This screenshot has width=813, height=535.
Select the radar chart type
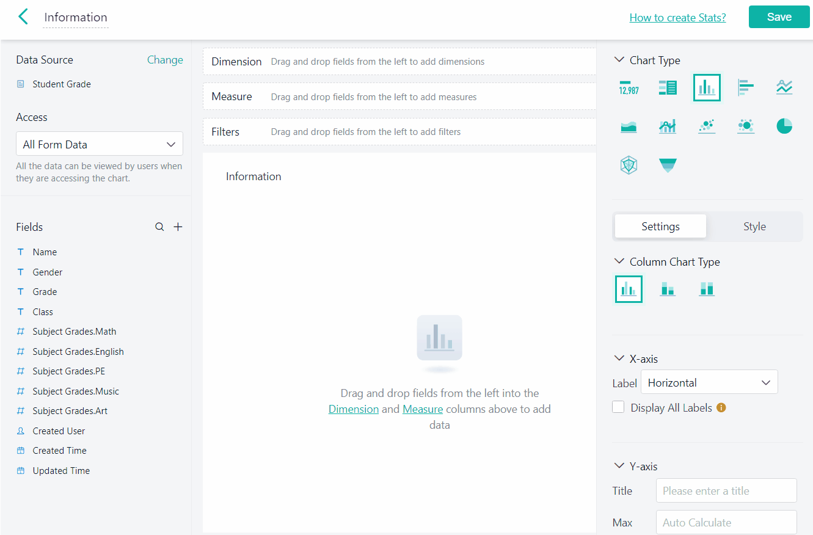point(629,165)
